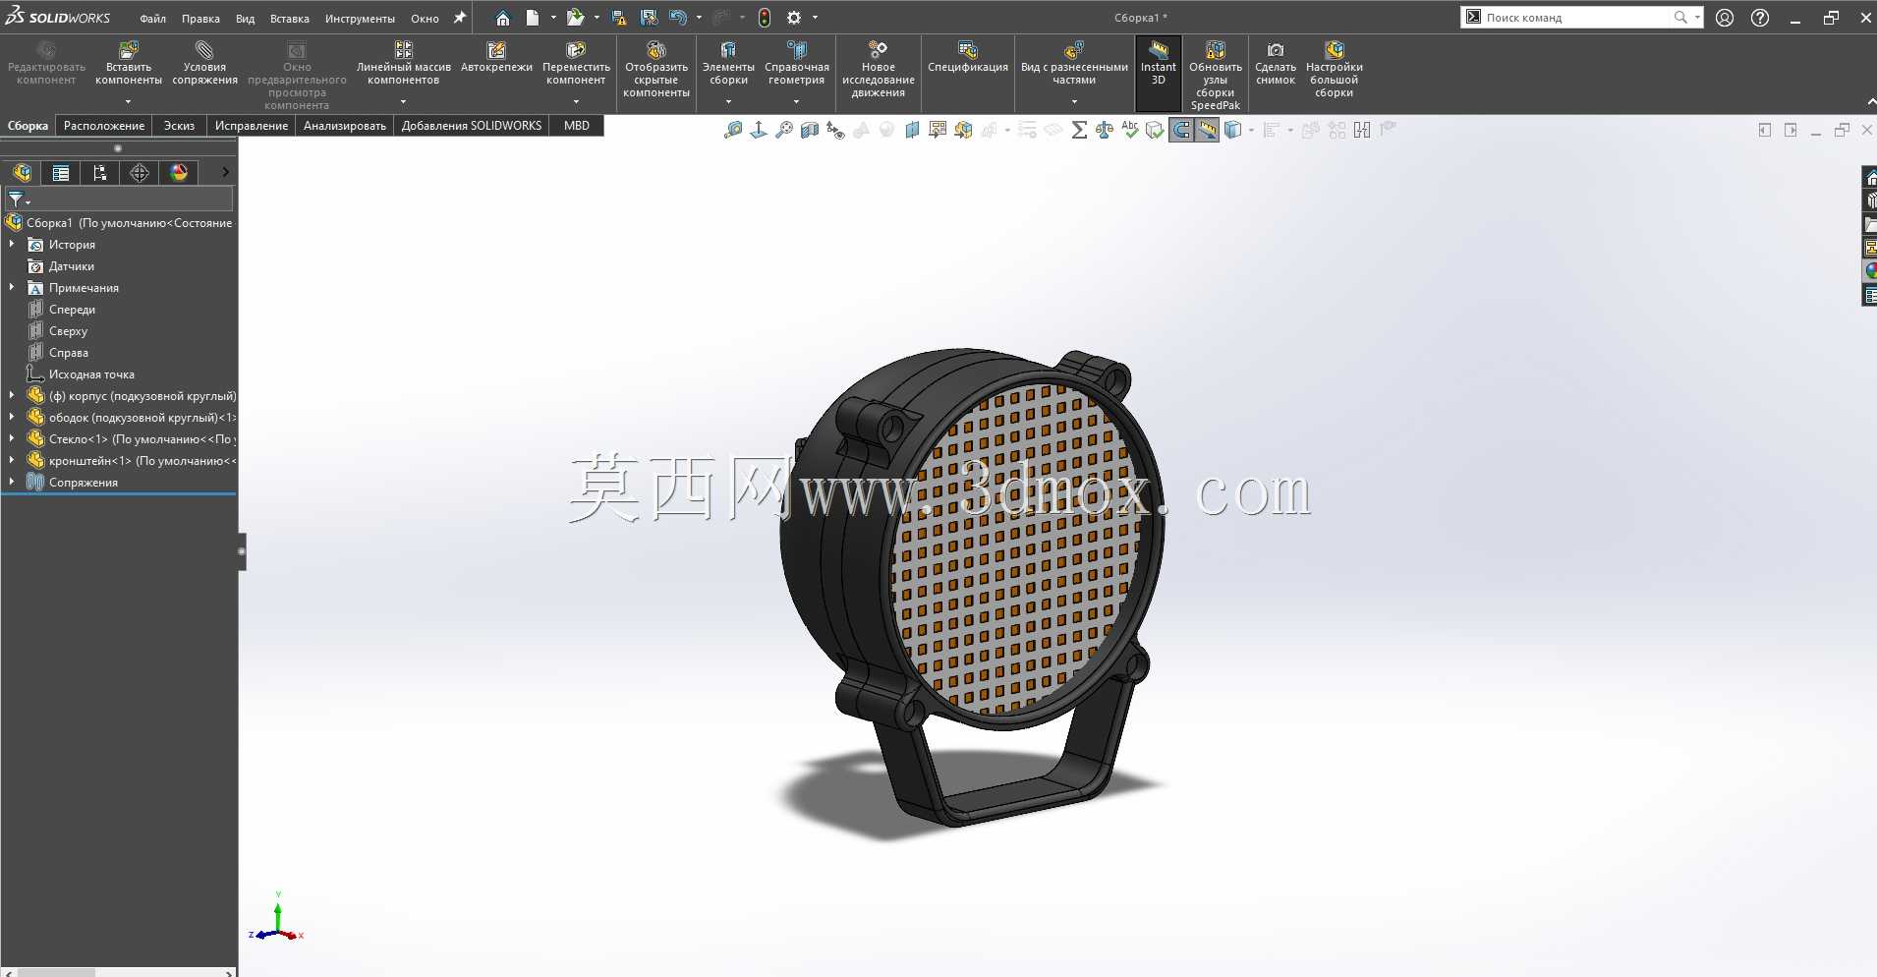1877x977 pixels.
Task: Click Вставить компоненты in the ribbon
Action: tap(129, 64)
